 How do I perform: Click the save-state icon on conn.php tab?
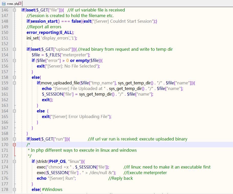click(4, 4)
